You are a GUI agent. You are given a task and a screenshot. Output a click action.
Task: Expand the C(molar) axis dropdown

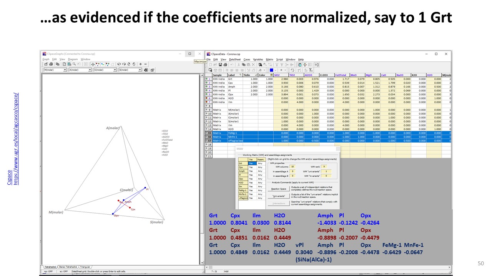click(x=115, y=70)
